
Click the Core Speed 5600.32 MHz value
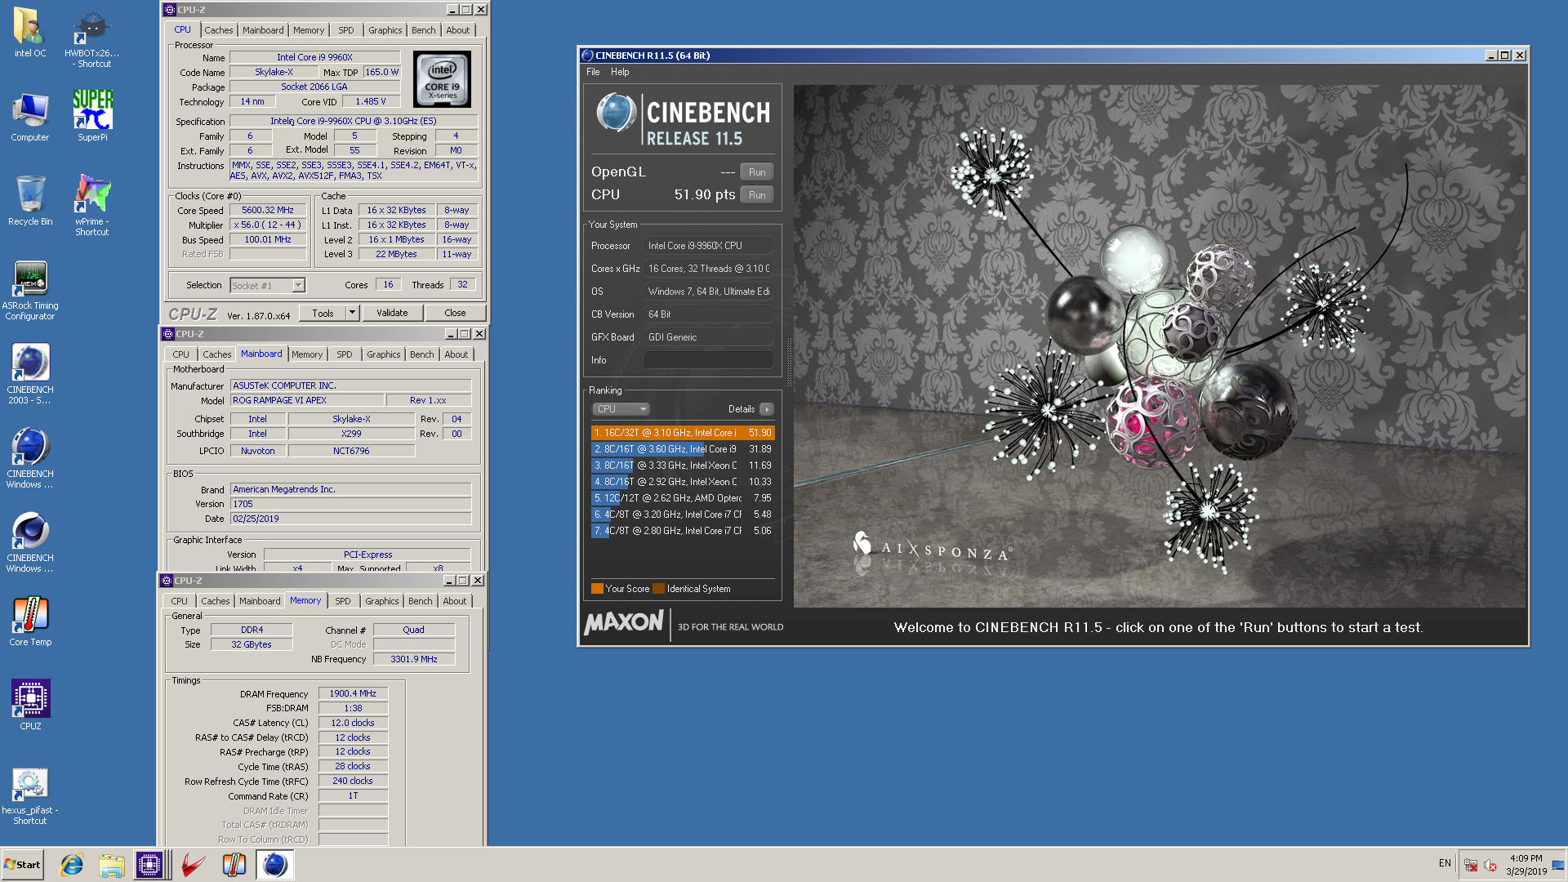coord(268,210)
